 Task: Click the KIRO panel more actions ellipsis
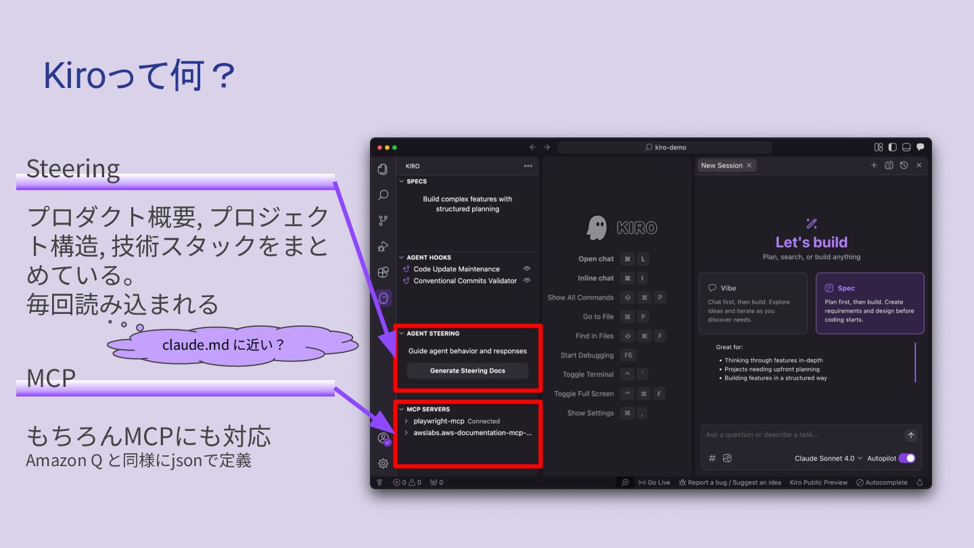click(x=528, y=166)
